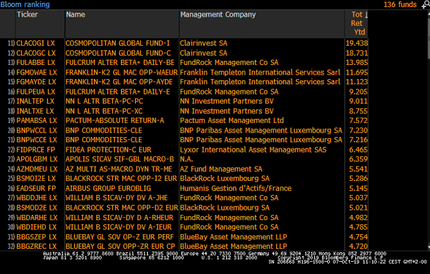430x274 pixels.
Task: Click Humanis Gestion d'Actifs/France company
Action: coord(235,188)
